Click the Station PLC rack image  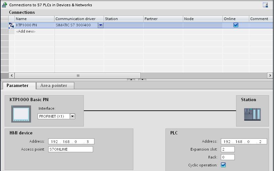tap(252, 114)
